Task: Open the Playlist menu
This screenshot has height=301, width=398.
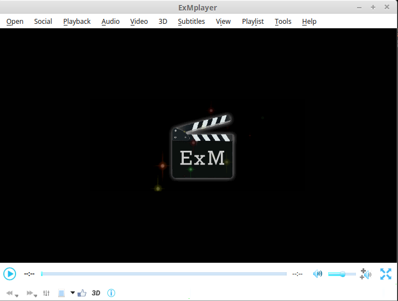Action: (253, 22)
